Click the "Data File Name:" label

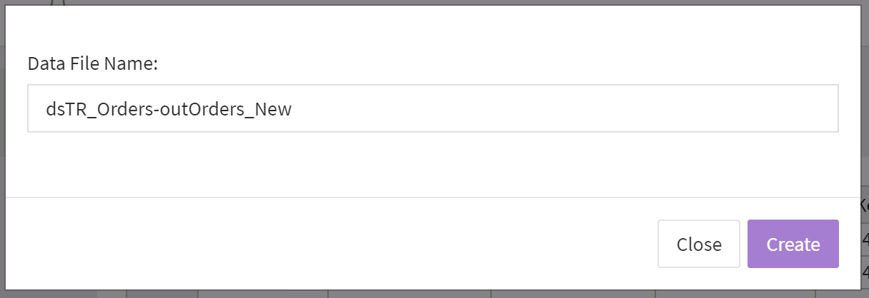pos(92,63)
